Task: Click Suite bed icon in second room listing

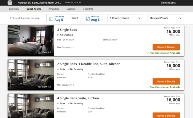Action: click(x=58, y=69)
